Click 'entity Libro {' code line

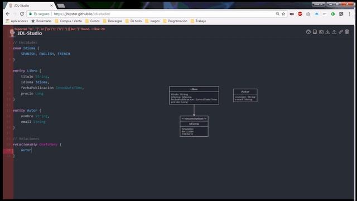[27, 71]
